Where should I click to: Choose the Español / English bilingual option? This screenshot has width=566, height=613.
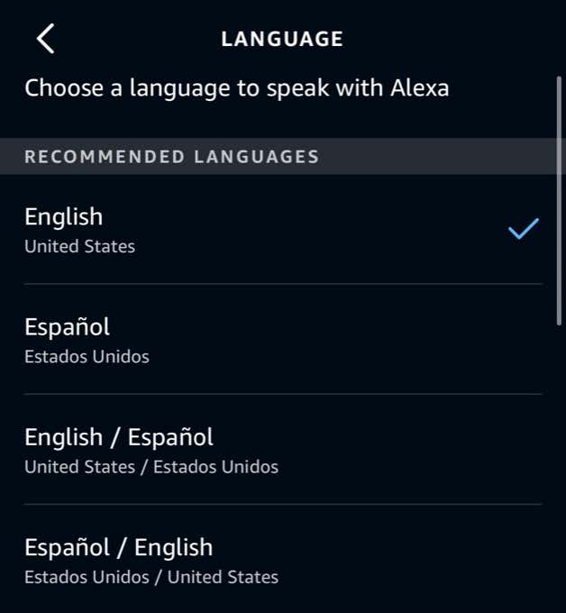pyautogui.click(x=283, y=559)
